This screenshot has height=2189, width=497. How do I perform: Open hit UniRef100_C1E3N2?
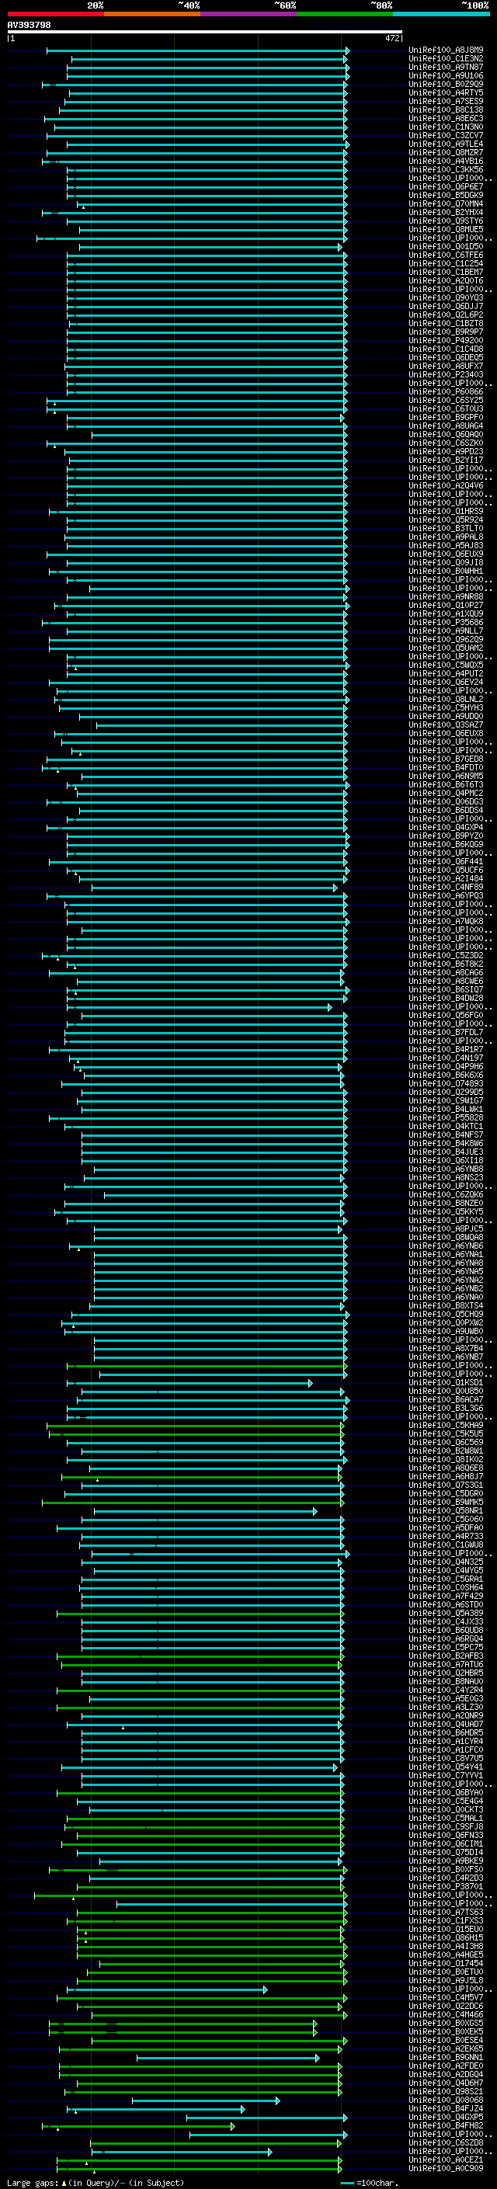pos(446,59)
